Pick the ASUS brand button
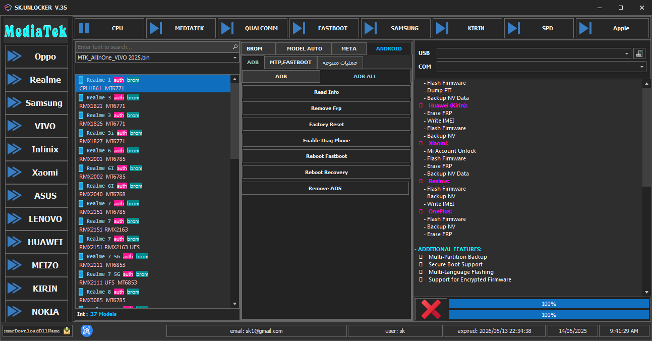Image resolution: width=652 pixels, height=341 pixels. point(36,196)
